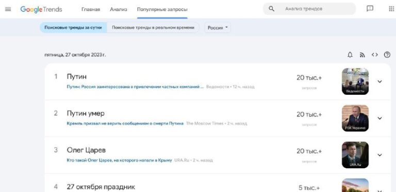This screenshot has height=192, width=396.
Task: Expand the Путин умер row chevron
Action: coord(379,118)
